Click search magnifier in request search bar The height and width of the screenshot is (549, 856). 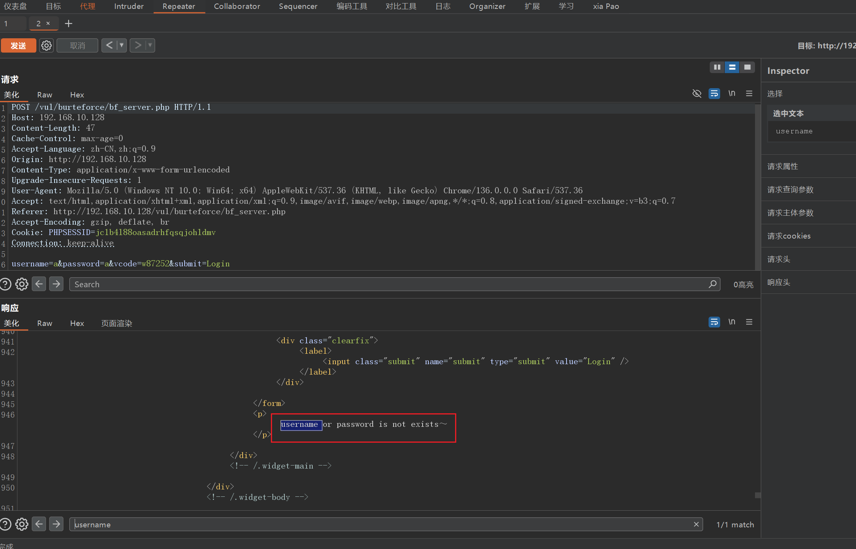(x=712, y=284)
